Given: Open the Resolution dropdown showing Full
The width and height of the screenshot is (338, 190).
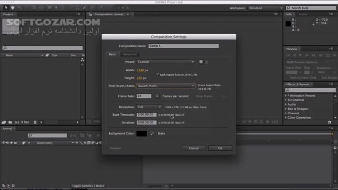Looking at the screenshot, I should (149, 107).
